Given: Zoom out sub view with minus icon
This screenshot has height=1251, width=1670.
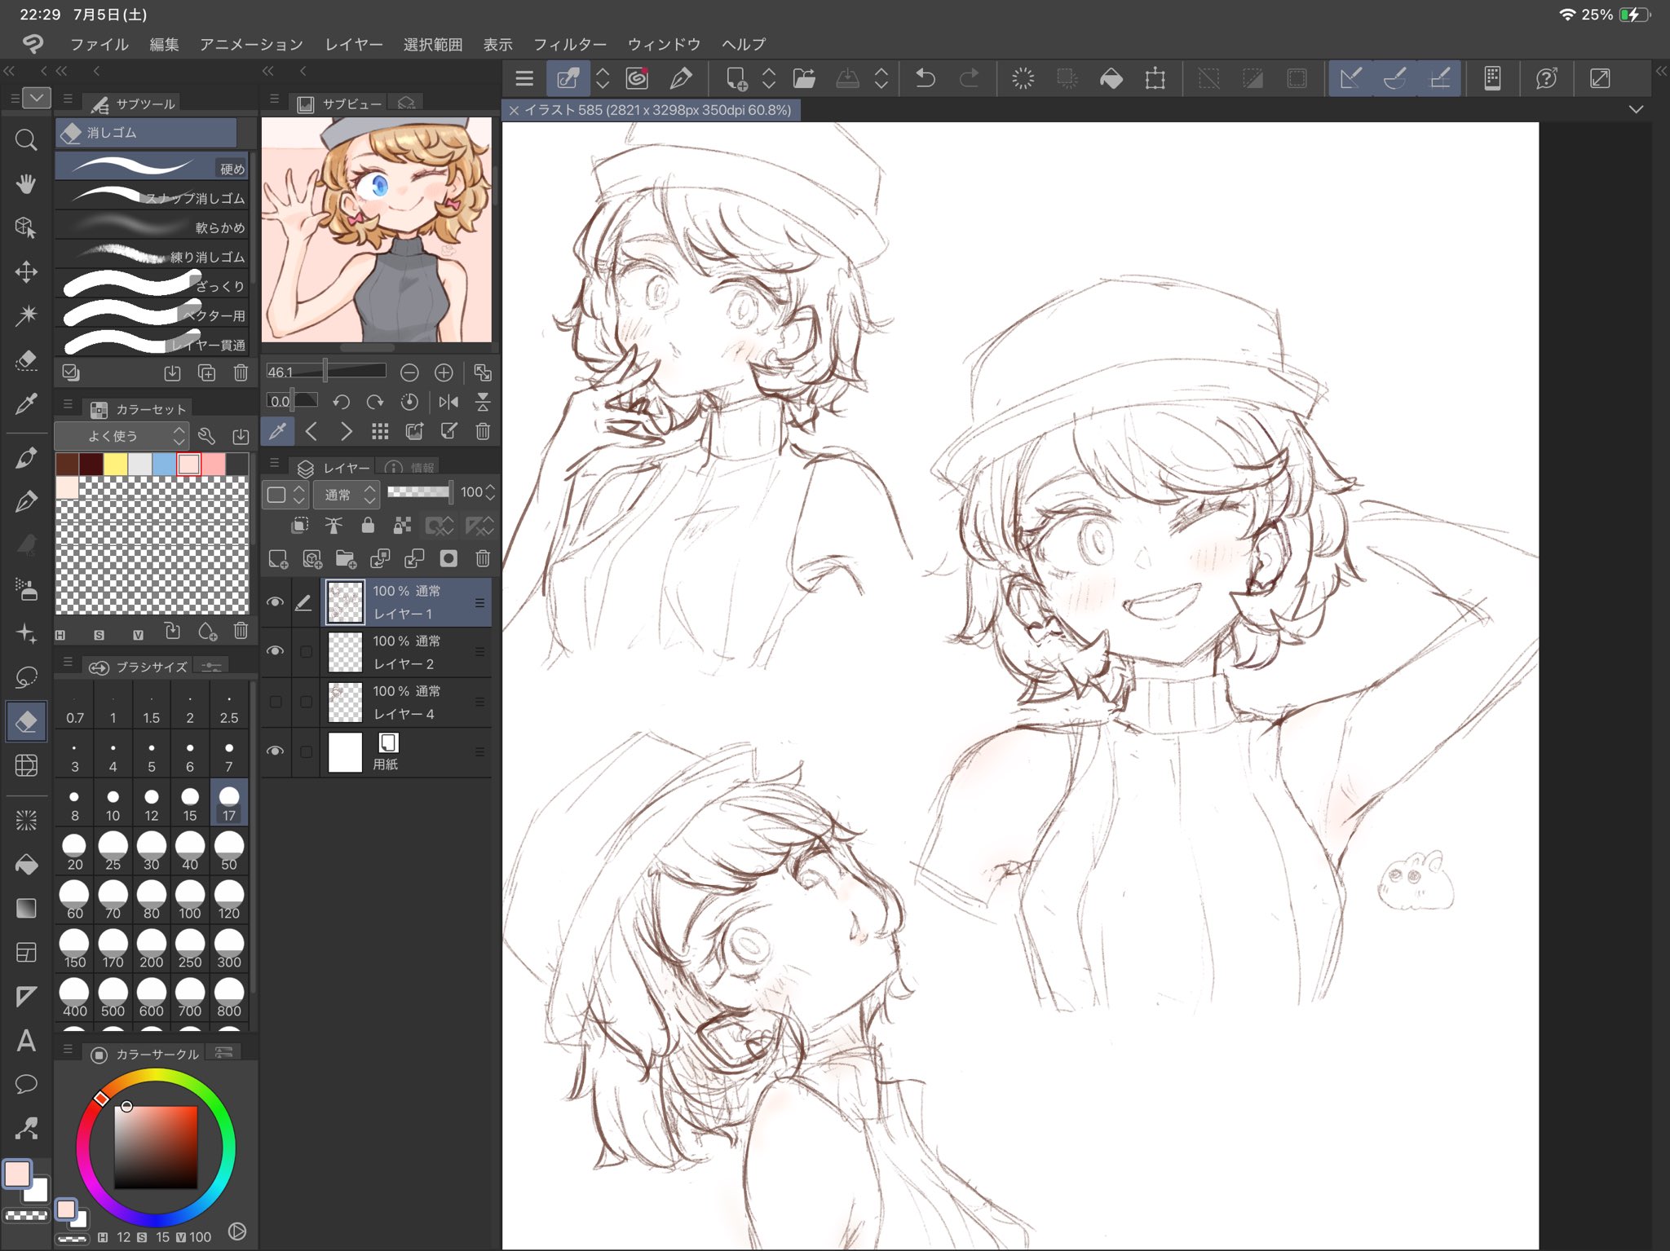Looking at the screenshot, I should [409, 372].
